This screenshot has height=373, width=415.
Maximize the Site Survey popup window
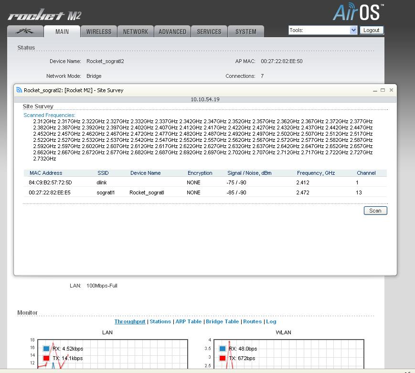click(x=383, y=90)
